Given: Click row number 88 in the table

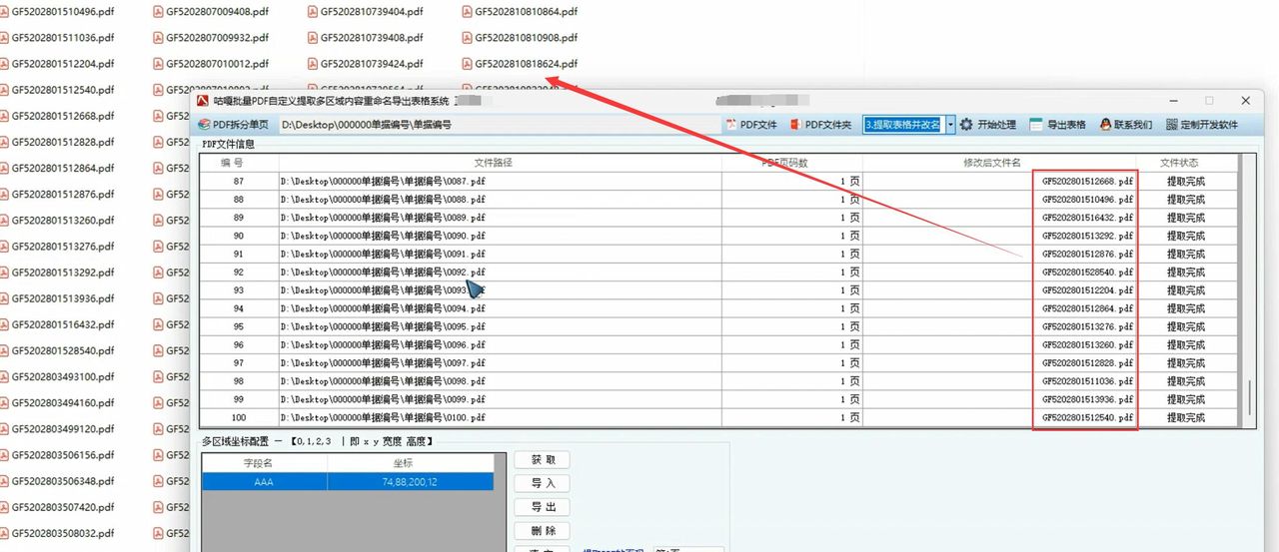Looking at the screenshot, I should tap(239, 200).
